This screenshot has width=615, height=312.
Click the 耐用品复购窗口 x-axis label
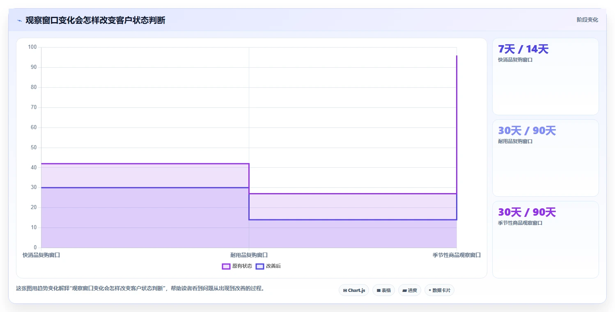coord(249,255)
